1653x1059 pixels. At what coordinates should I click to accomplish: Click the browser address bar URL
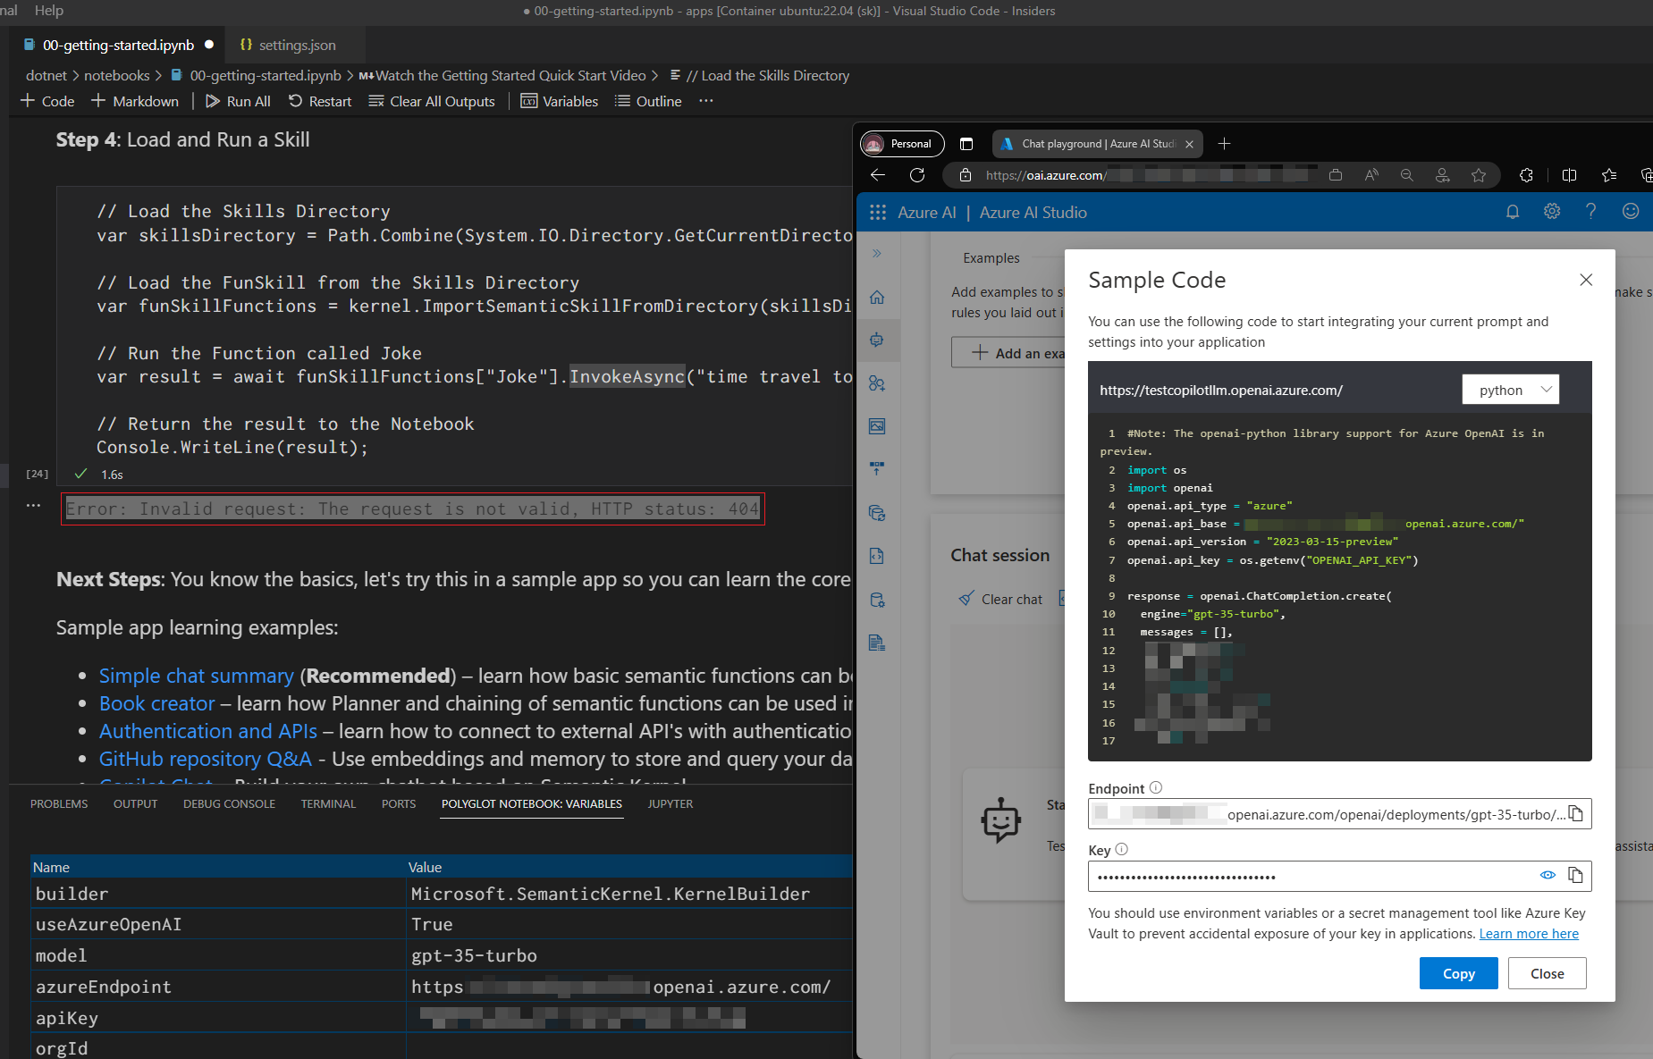[1046, 175]
